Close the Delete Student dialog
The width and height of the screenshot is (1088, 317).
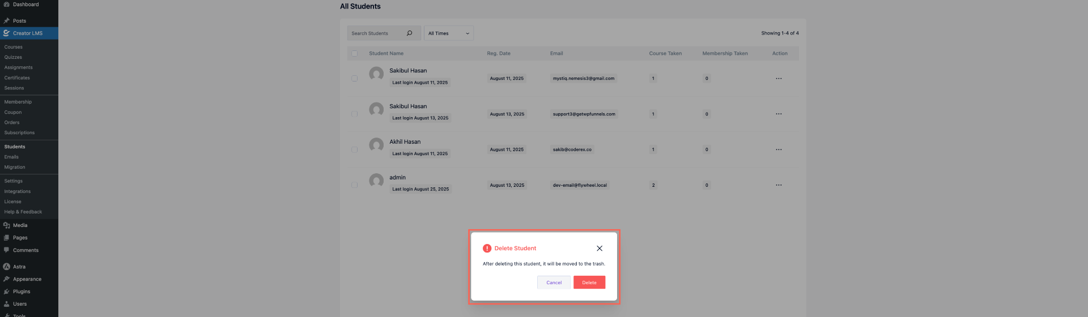(599, 249)
